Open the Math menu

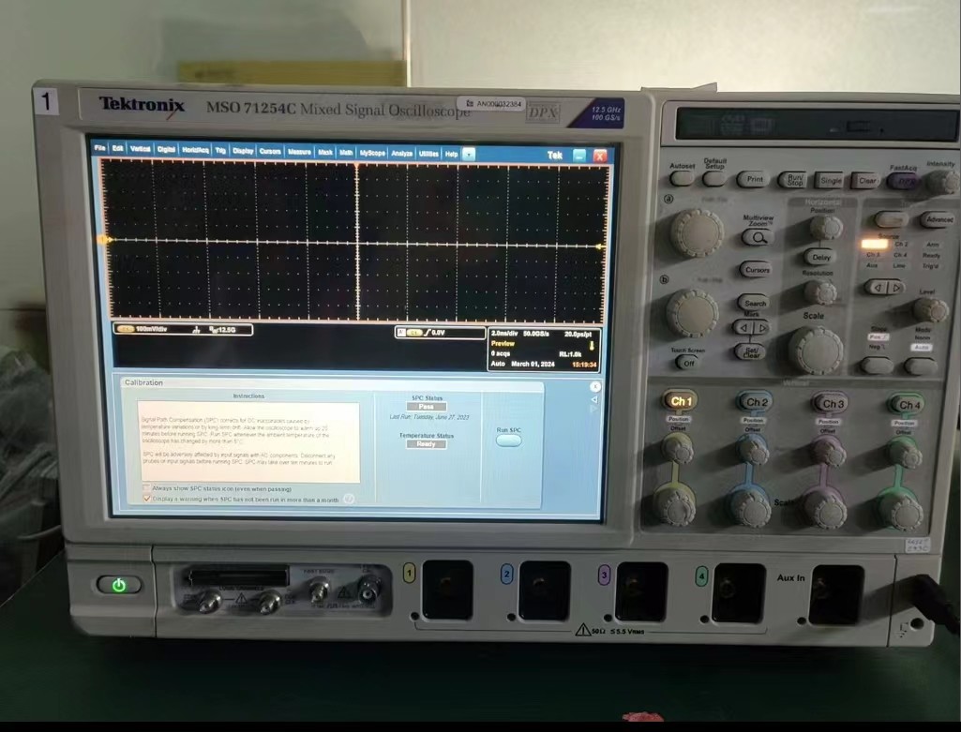(x=346, y=153)
